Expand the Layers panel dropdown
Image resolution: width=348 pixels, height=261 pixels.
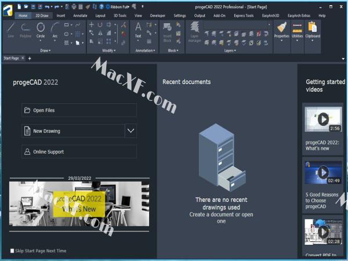(x=230, y=50)
